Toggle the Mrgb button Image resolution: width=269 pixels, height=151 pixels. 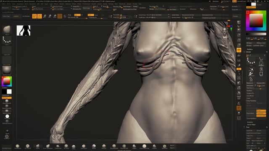(69, 15)
